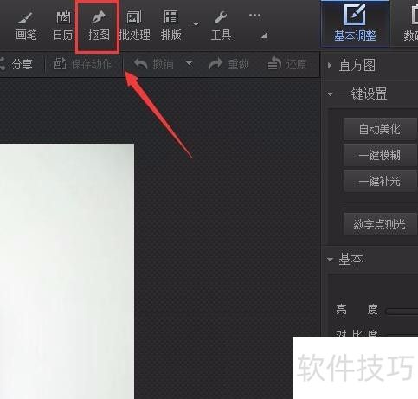
Task: Select the 画笔 brush tool
Action: point(26,26)
